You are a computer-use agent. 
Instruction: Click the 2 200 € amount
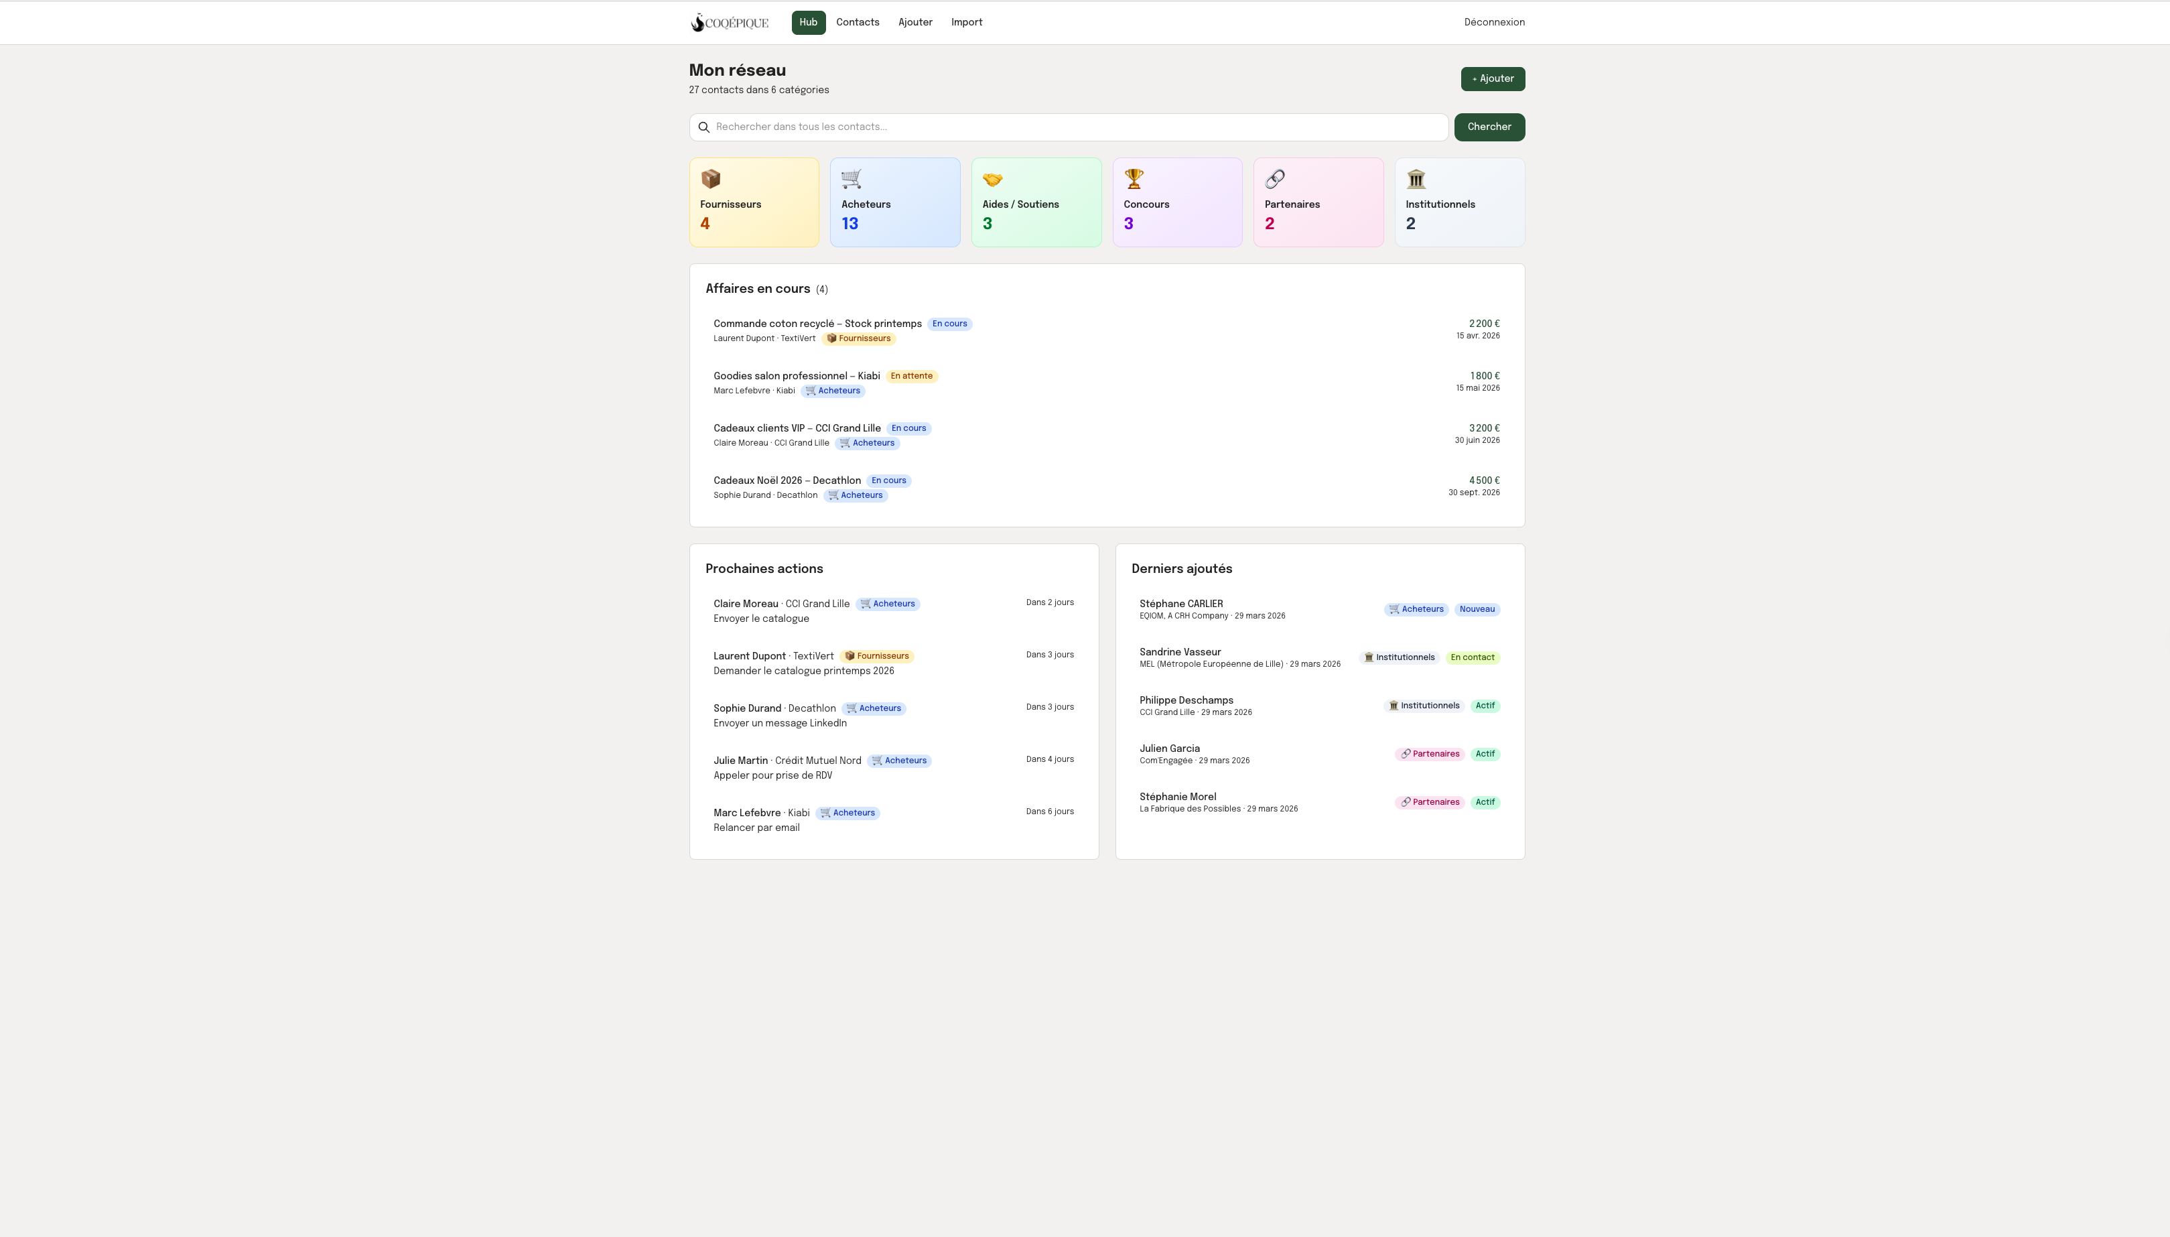tap(1484, 324)
